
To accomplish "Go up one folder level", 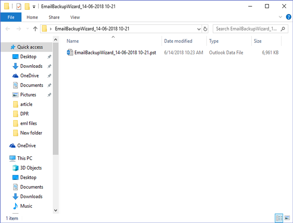I will point(35,29).
